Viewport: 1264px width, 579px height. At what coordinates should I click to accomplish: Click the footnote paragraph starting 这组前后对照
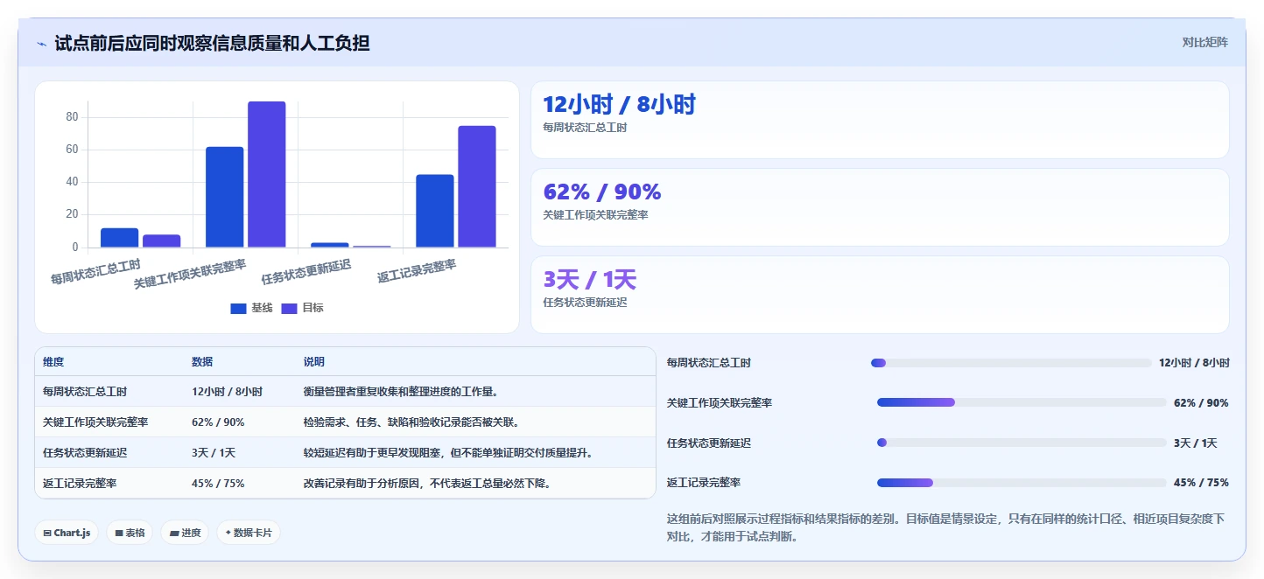click(x=946, y=527)
